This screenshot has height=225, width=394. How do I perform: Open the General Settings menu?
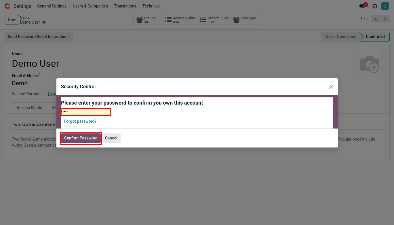coord(52,6)
